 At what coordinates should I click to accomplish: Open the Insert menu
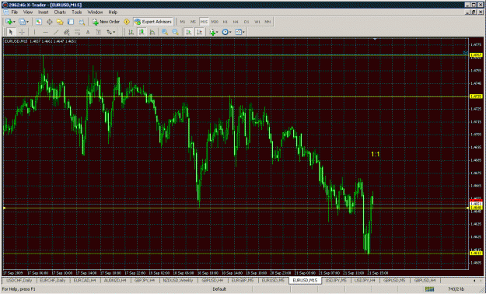(x=44, y=12)
